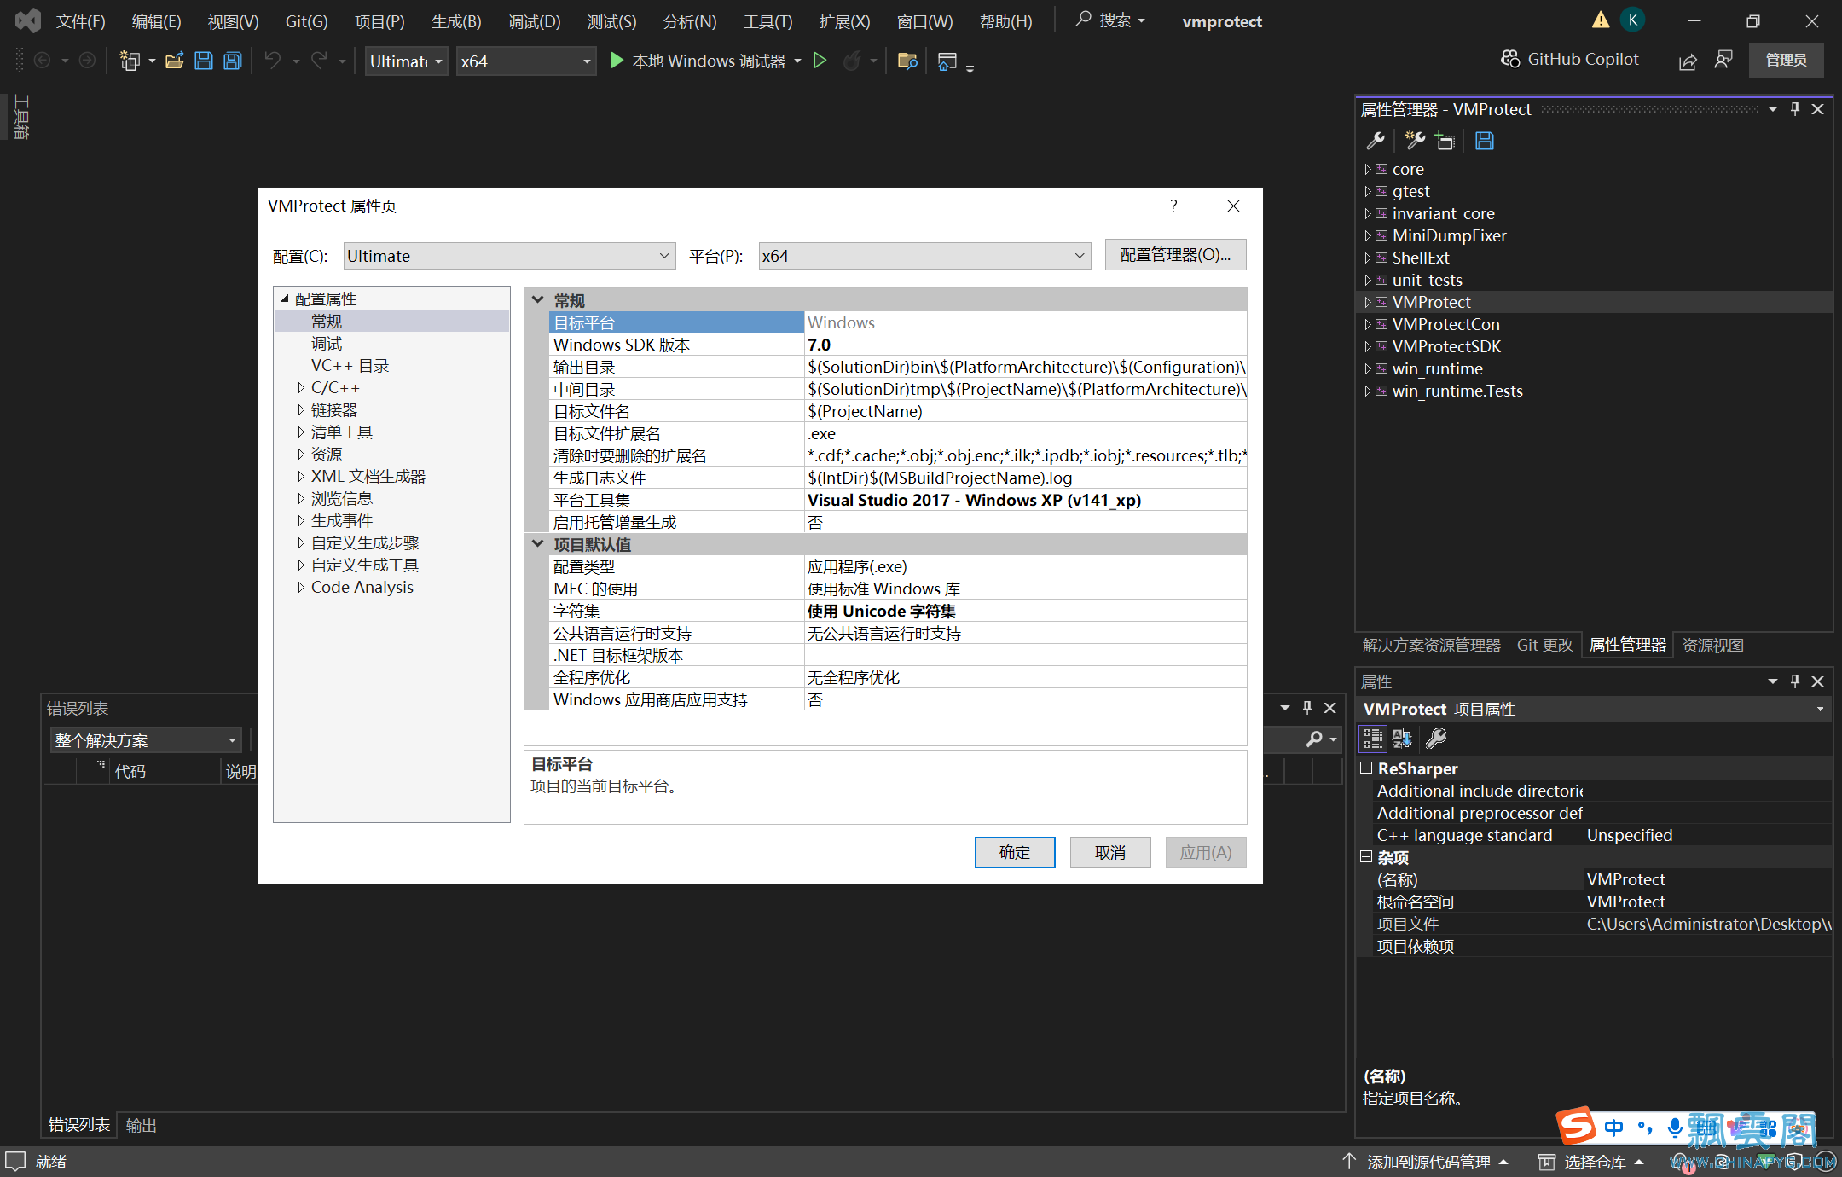1842x1177 pixels.
Task: Click the New Project toolbar icon
Action: 130,61
